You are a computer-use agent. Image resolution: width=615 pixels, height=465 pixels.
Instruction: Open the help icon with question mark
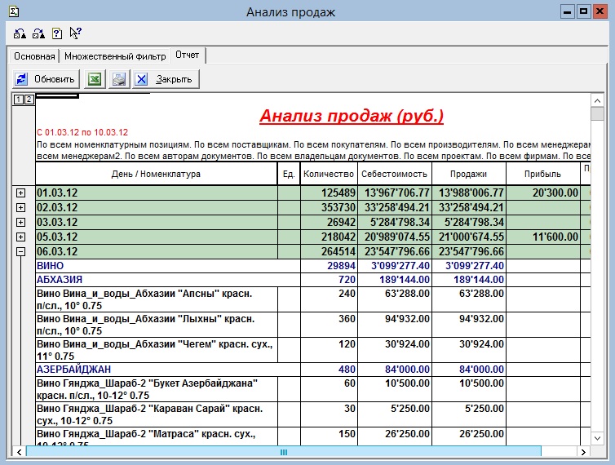57,33
